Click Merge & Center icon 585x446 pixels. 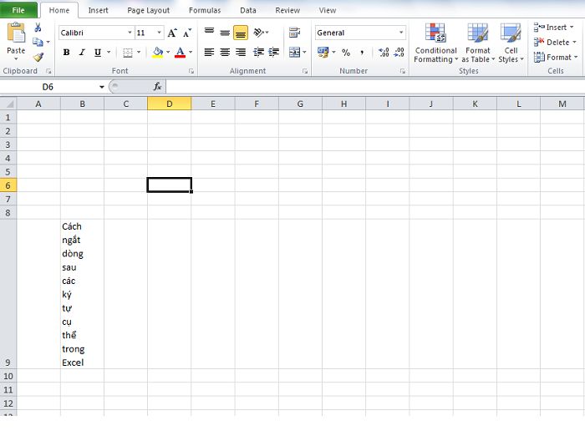[294, 53]
